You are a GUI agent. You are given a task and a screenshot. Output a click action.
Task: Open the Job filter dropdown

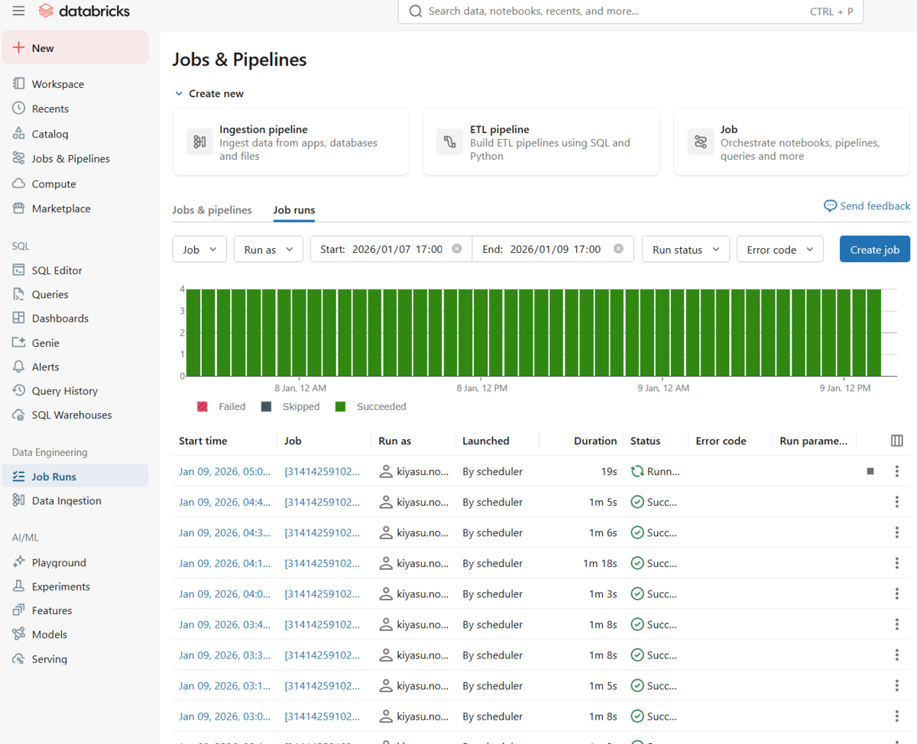coord(199,249)
